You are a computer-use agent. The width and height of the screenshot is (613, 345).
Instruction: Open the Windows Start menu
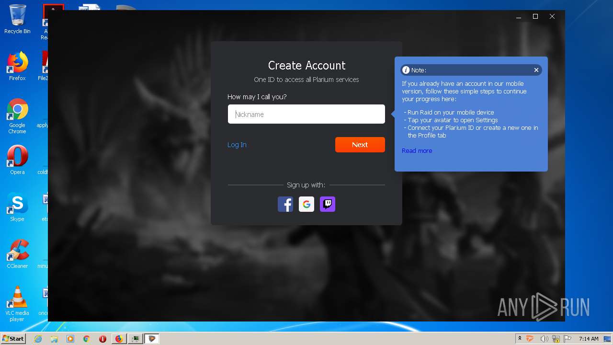13,339
